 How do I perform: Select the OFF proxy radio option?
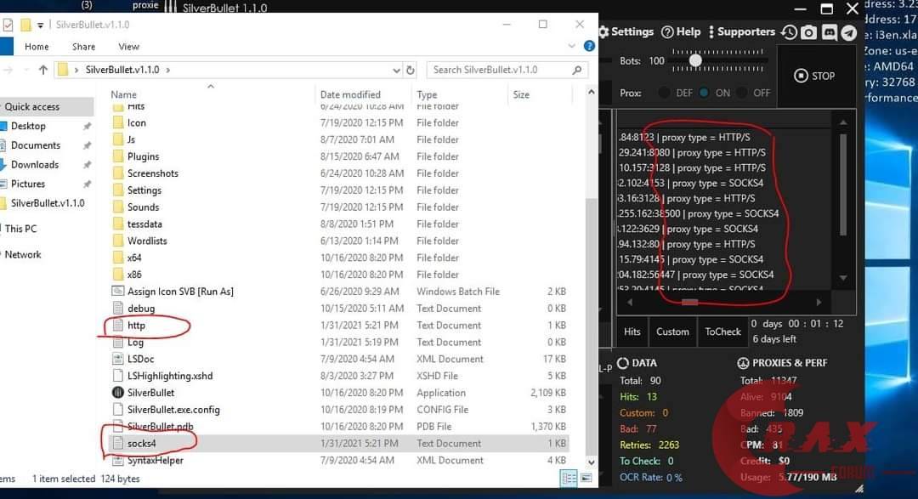(742, 93)
